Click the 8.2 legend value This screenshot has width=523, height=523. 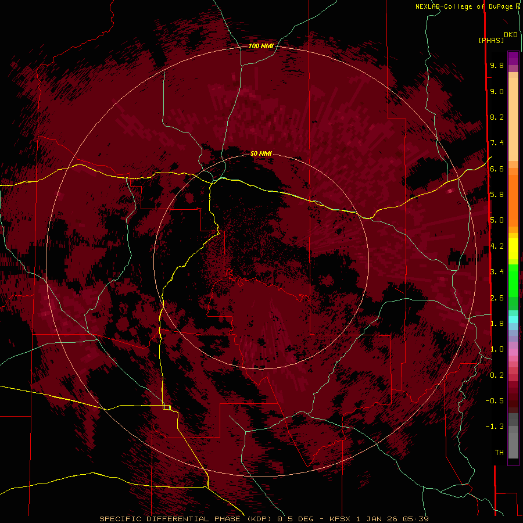click(497, 117)
